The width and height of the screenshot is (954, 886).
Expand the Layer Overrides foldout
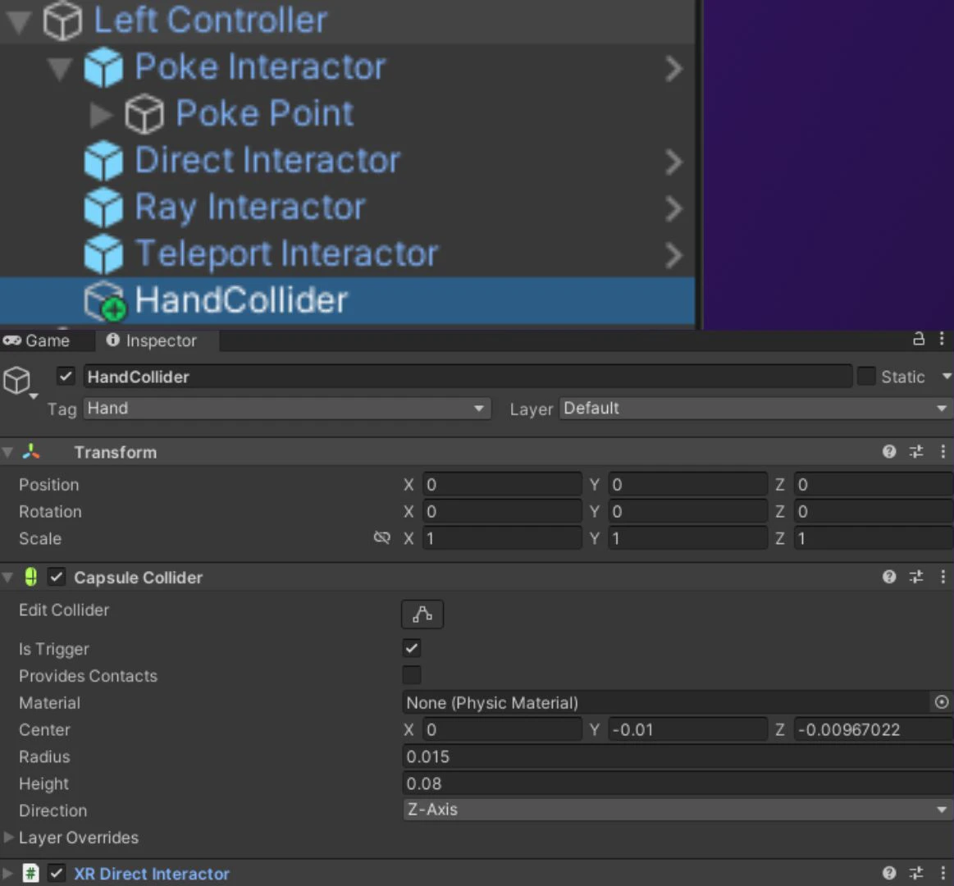tap(8, 838)
